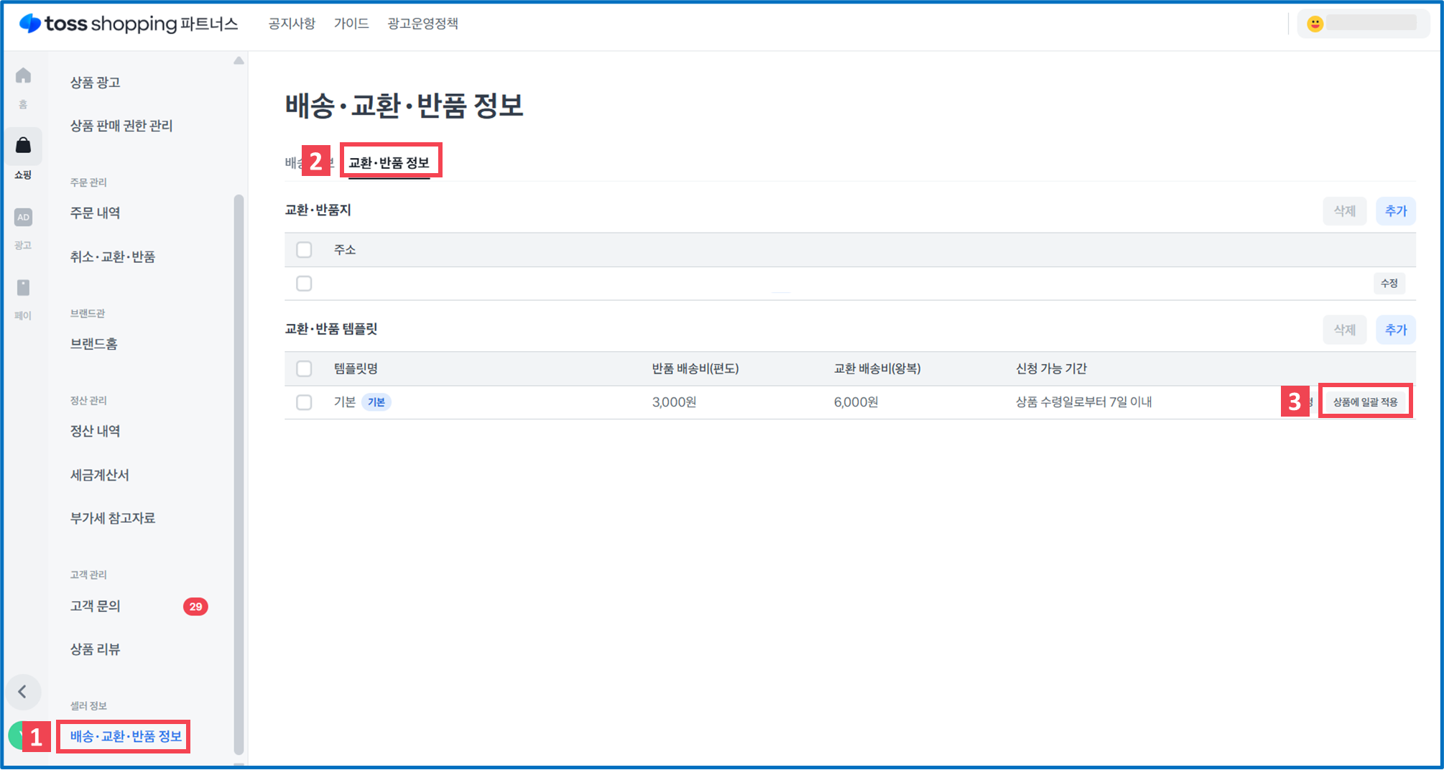1444x770 pixels.
Task: Open the smiley profile avatar menu
Action: coord(1315,24)
